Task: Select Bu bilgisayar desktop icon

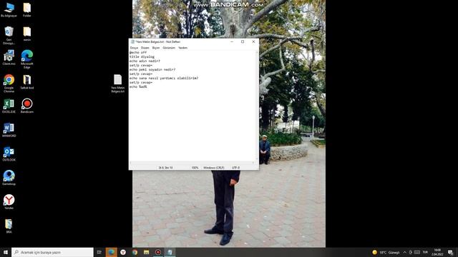Action: point(9,9)
